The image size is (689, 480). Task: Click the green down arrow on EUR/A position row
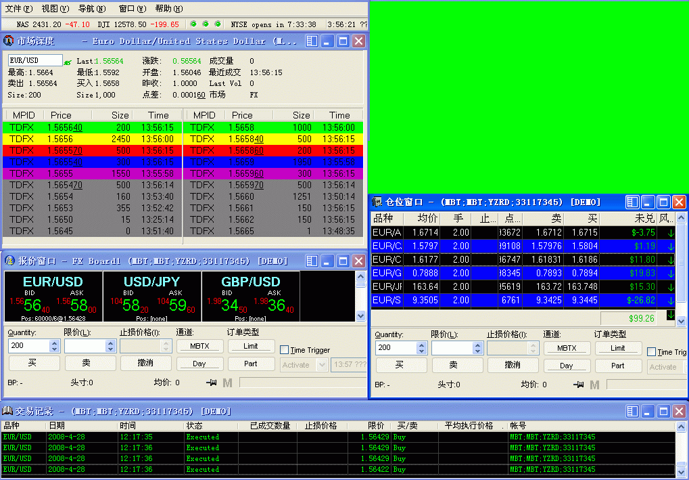point(671,233)
